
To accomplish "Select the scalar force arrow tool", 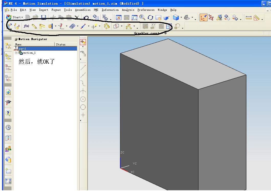I will coord(83,26).
